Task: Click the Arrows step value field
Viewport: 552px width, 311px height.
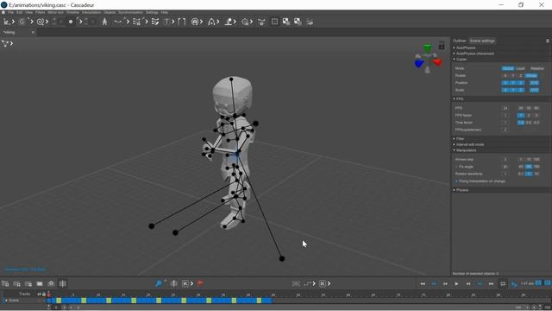Action: [505, 159]
